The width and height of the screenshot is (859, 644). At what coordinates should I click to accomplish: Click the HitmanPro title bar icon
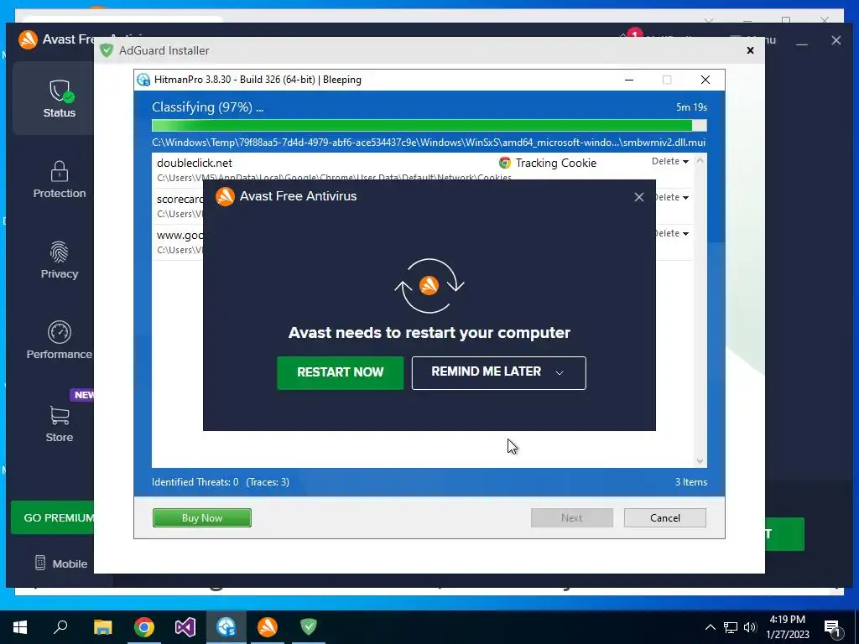coord(143,80)
